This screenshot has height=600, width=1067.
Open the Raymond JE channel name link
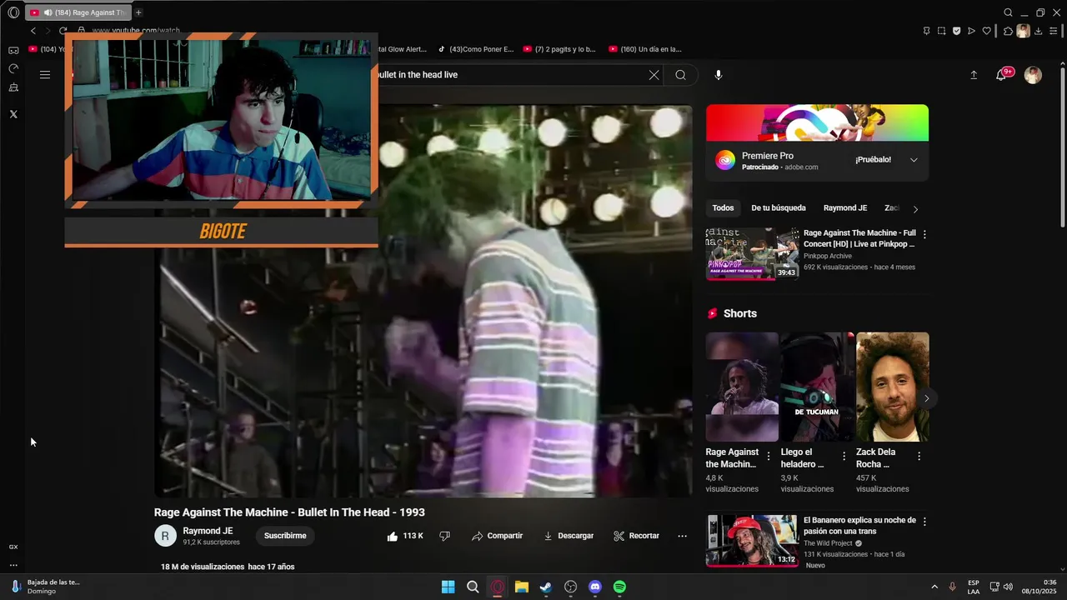click(x=208, y=531)
